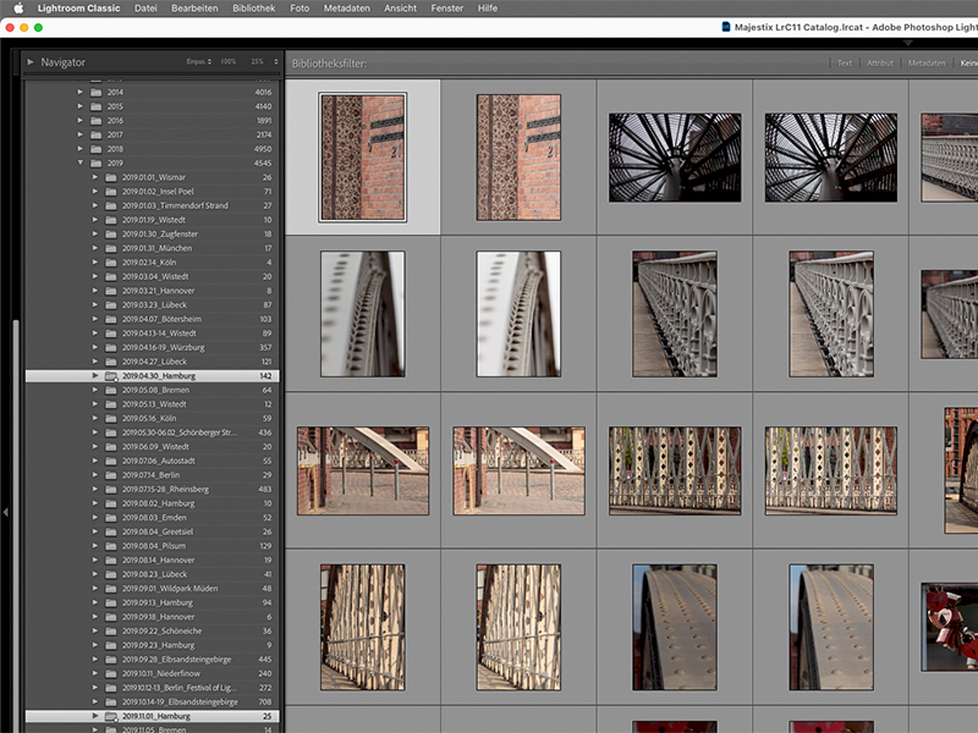Screen dimensions: 978x733
Task: Collapse the left panel group arrow
Action: [6, 512]
